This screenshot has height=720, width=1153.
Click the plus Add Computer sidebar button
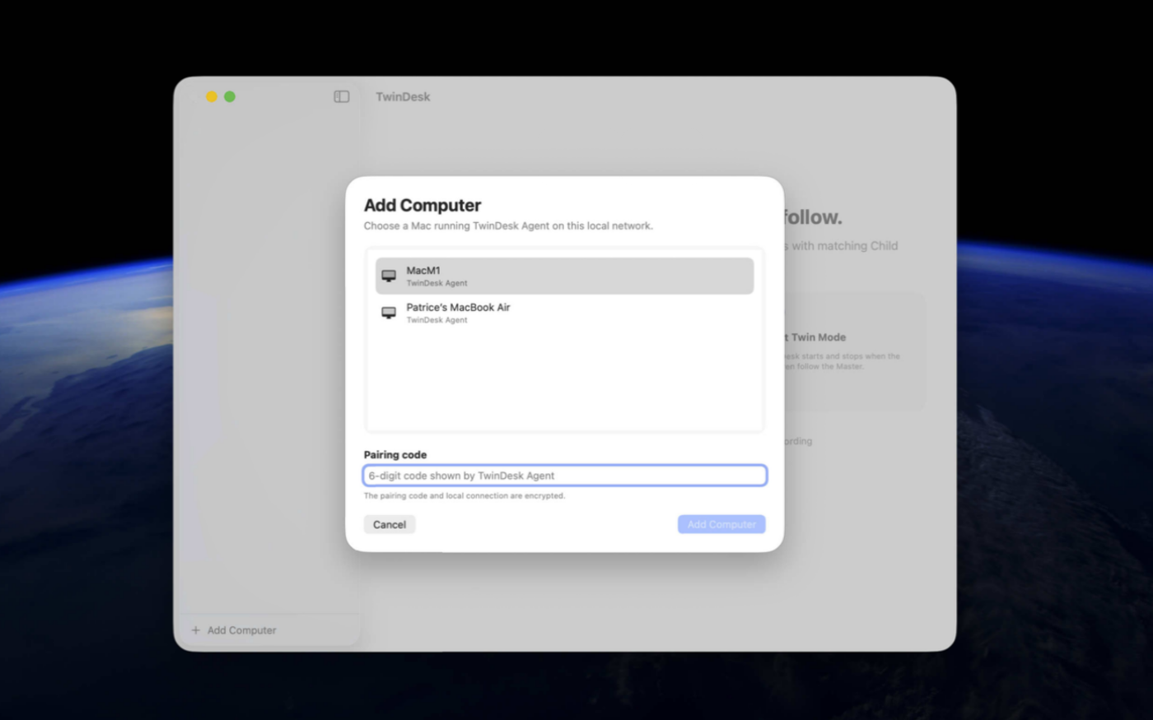click(234, 630)
